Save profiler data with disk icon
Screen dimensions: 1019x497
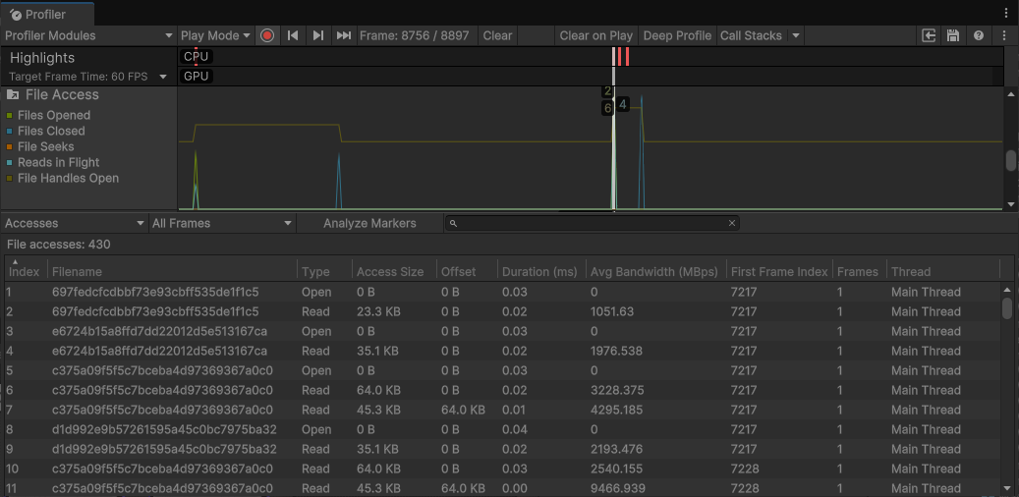coord(952,35)
